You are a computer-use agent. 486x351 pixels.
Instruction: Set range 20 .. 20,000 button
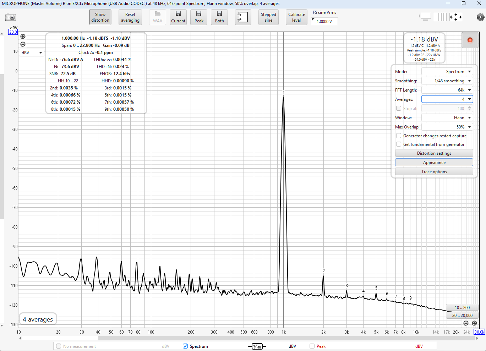click(x=462, y=315)
